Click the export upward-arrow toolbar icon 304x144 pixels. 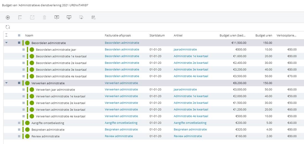[56, 17]
